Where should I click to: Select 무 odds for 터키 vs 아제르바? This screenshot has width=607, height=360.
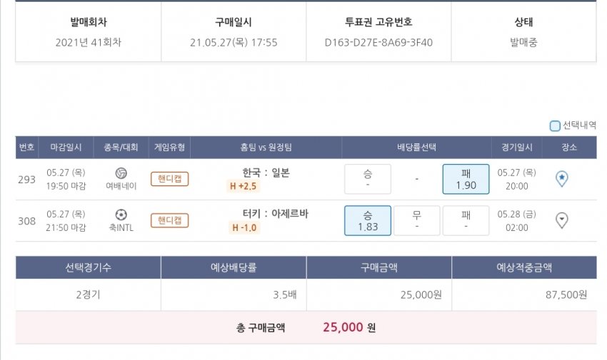[416, 220]
